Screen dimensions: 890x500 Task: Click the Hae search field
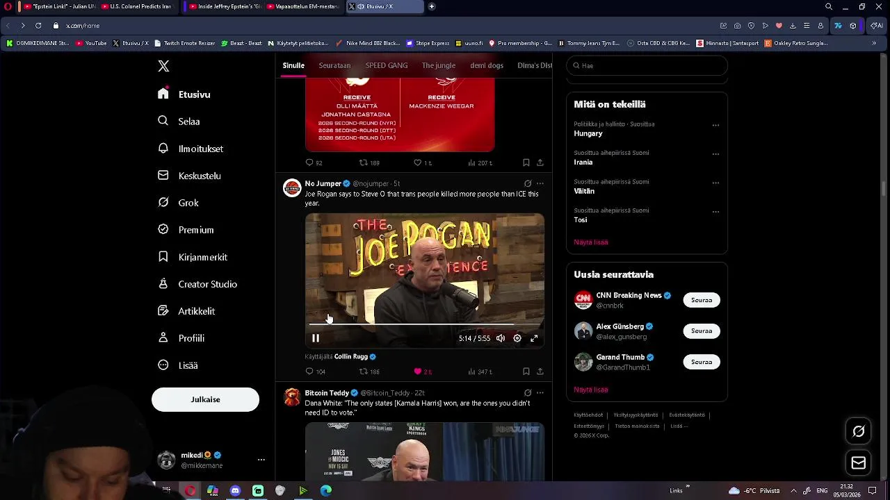(647, 65)
